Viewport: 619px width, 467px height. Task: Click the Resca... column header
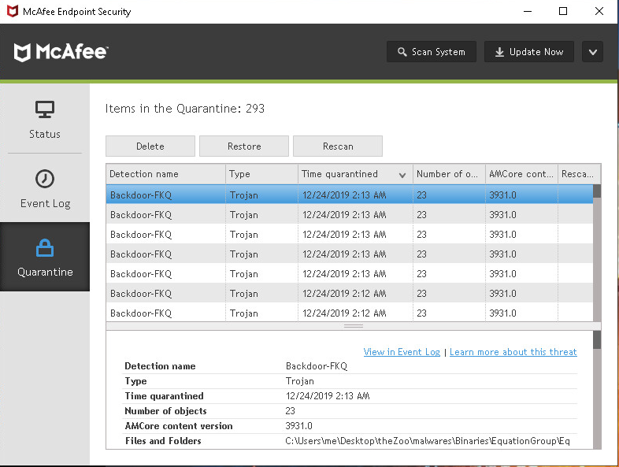point(579,174)
